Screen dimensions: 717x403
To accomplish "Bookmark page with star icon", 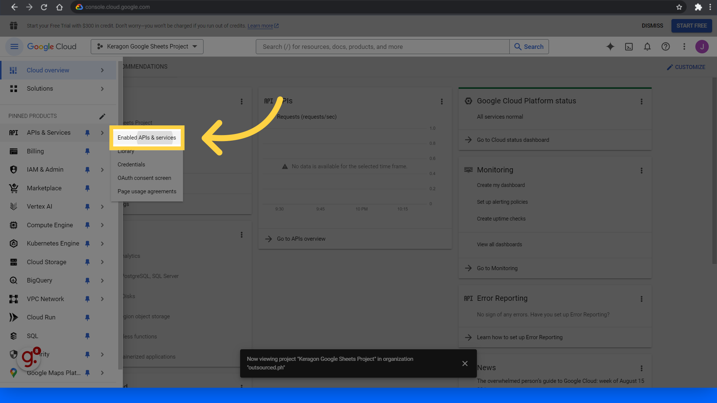I will [x=679, y=7].
